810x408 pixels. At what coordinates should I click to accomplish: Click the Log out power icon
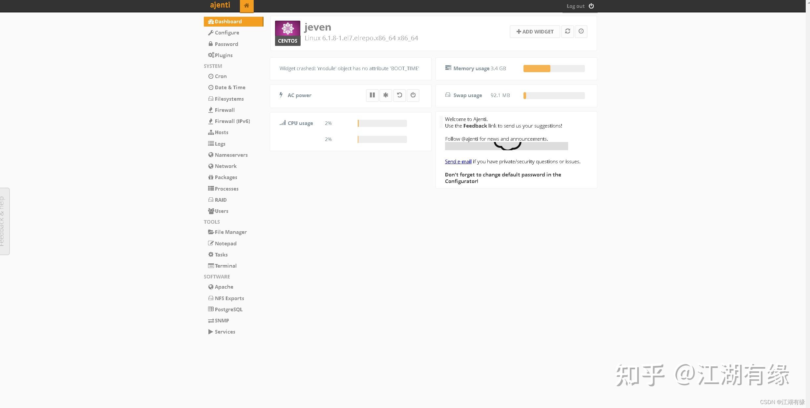point(591,6)
